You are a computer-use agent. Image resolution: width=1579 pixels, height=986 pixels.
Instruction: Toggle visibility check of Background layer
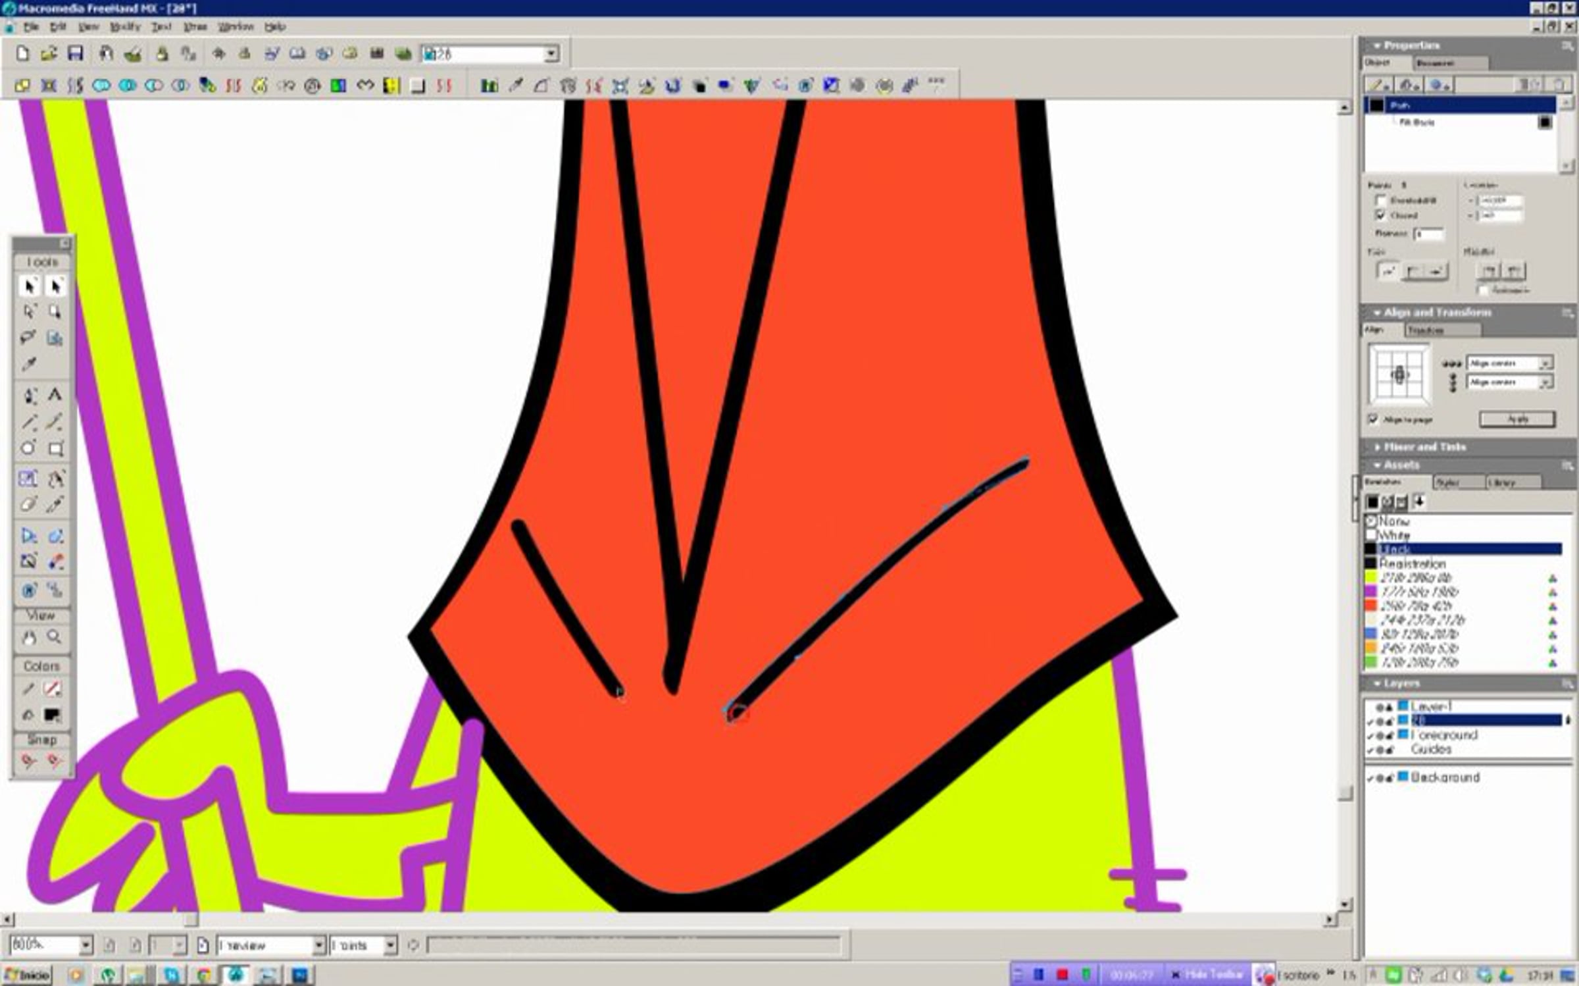tap(1370, 778)
